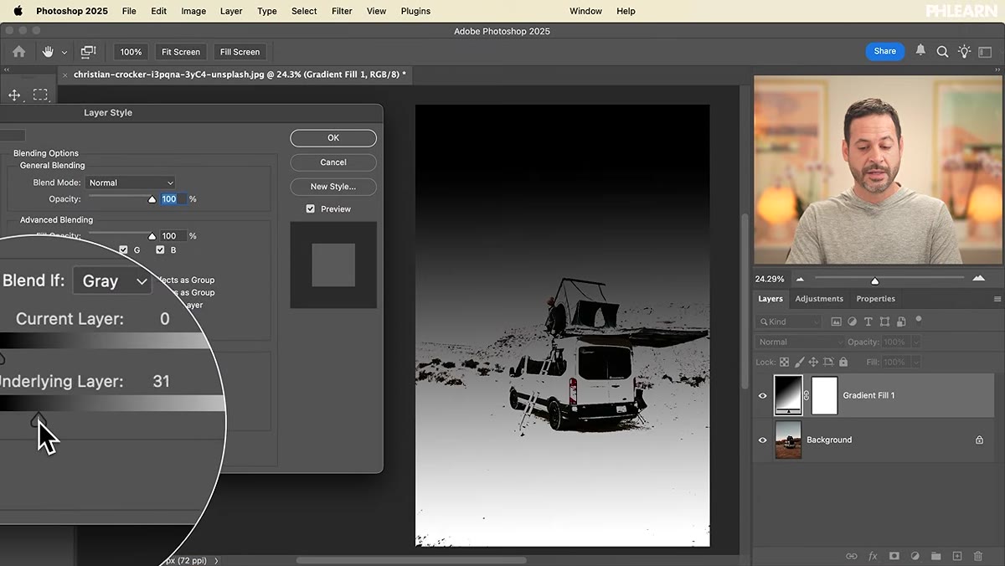Image resolution: width=1005 pixels, height=566 pixels.
Task: Switch to the Adjustments tab
Action: click(819, 299)
